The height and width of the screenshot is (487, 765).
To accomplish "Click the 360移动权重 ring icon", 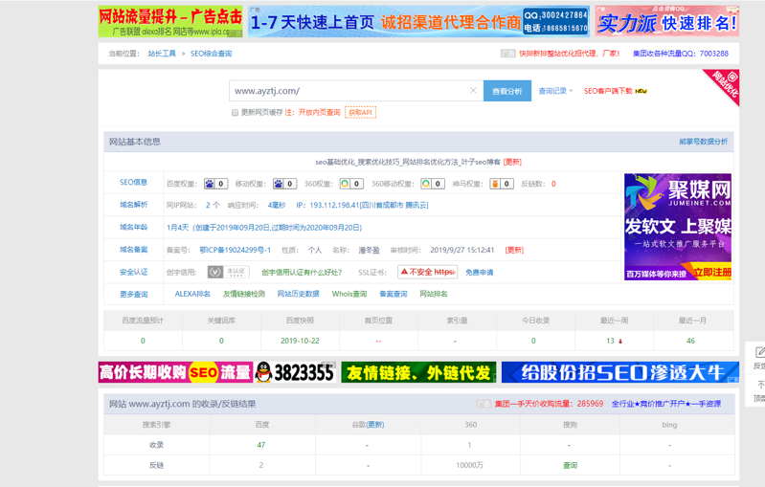I will [426, 184].
